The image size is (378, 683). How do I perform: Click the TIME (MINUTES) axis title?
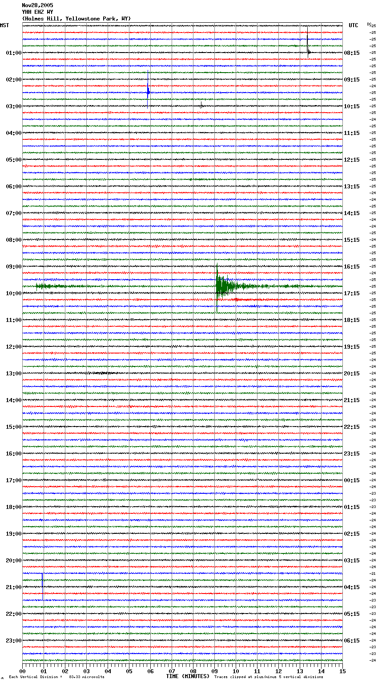(188, 676)
